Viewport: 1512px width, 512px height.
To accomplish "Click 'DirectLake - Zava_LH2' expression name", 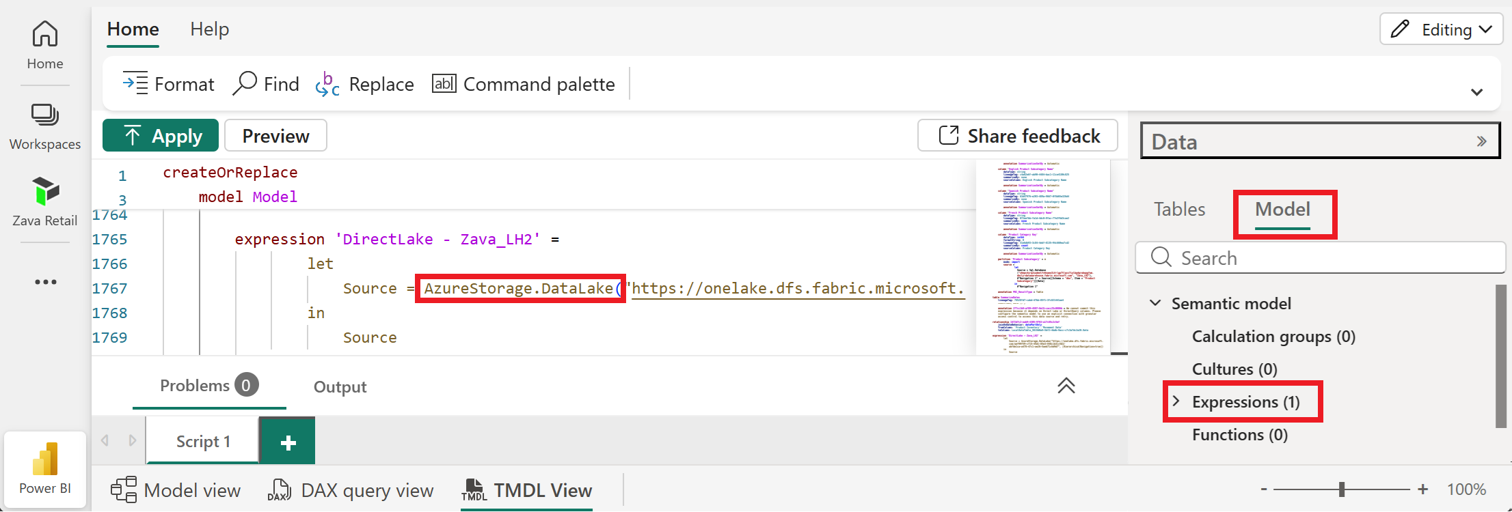I will pos(437,239).
